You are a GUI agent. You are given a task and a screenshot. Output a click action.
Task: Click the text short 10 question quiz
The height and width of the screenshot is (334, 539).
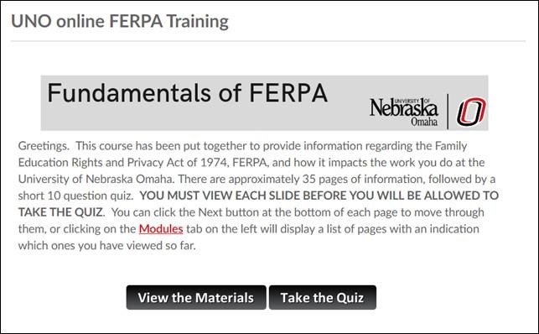(75, 196)
